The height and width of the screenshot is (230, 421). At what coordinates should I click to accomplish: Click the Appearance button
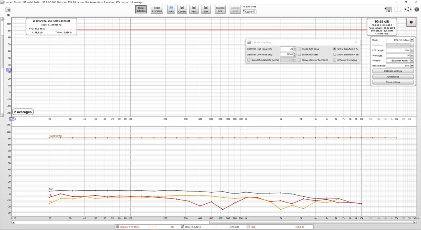(x=392, y=77)
